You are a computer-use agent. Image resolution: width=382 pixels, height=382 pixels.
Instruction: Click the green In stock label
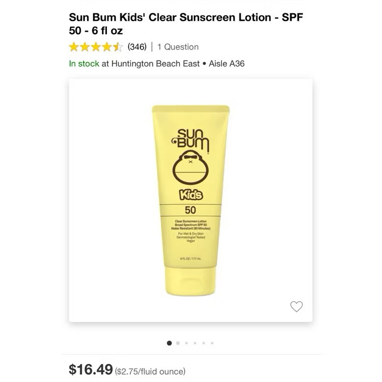click(84, 64)
